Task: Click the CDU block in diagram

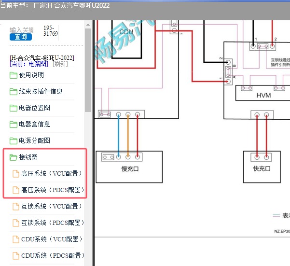Action: [x=126, y=40]
